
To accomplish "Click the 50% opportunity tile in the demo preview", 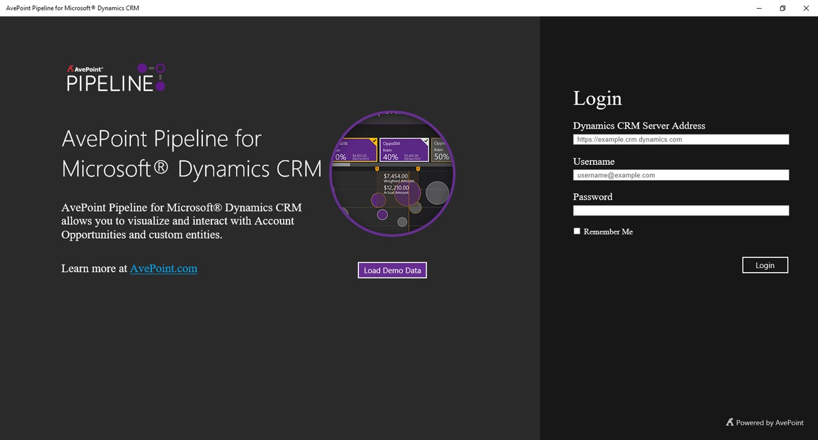I will [441, 151].
